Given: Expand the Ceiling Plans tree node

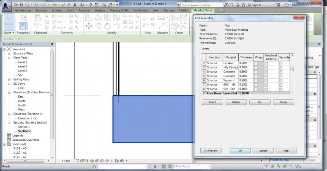Looking at the screenshot, I should (x=9, y=79).
